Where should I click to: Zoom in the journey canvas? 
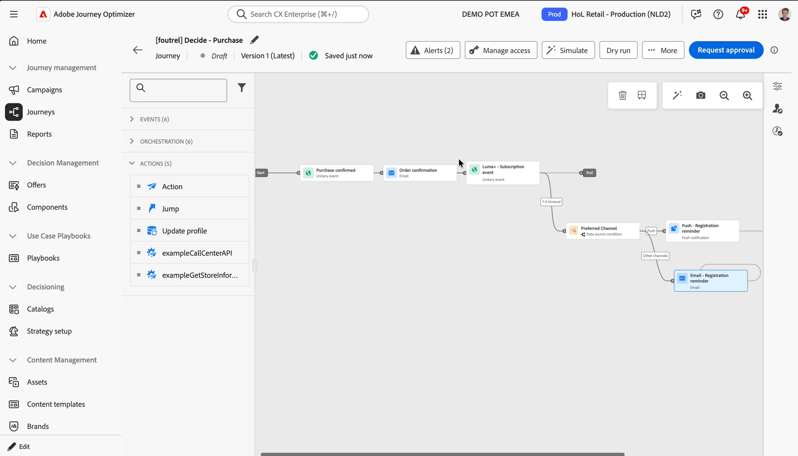coord(747,95)
